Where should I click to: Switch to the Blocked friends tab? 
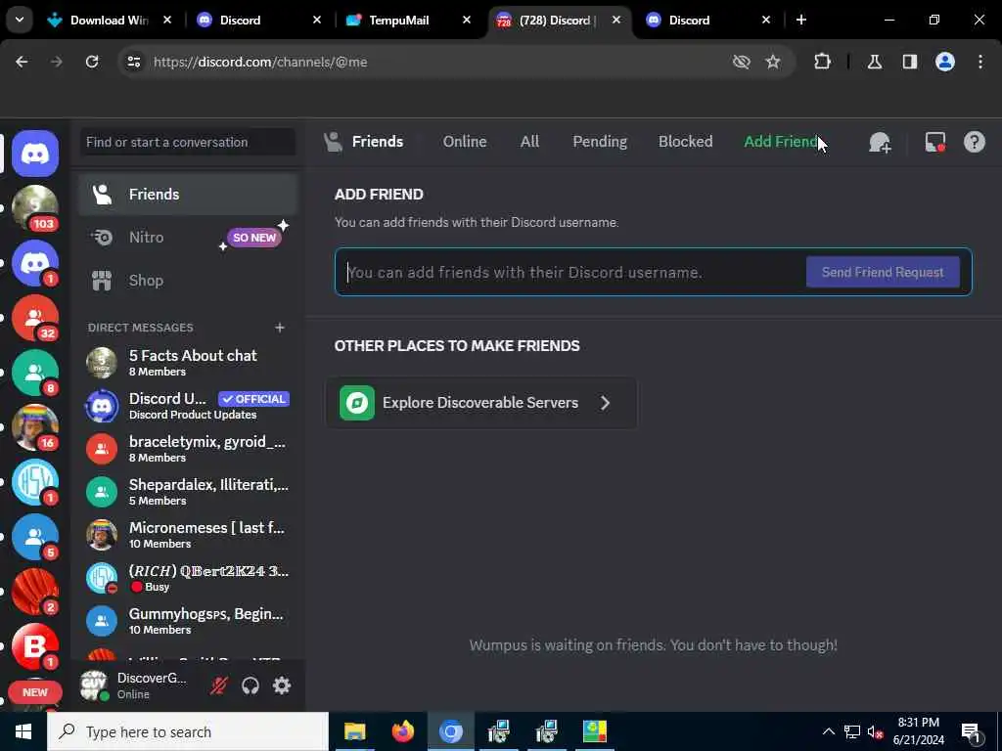(685, 142)
